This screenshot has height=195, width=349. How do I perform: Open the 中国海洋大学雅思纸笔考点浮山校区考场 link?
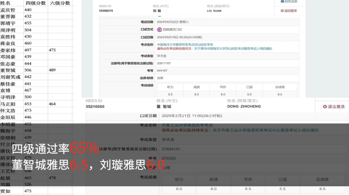pyautogui.click(x=185, y=45)
